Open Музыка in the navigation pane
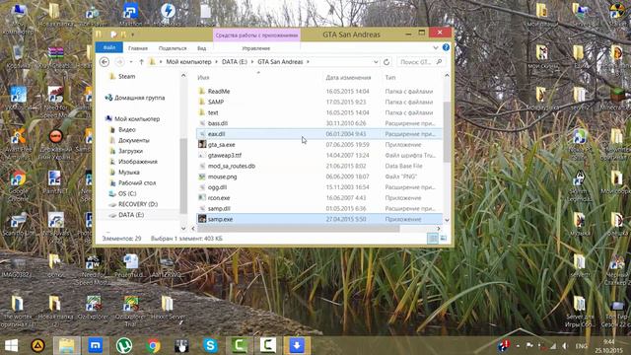Viewport: 631px width, 355px height. click(129, 173)
